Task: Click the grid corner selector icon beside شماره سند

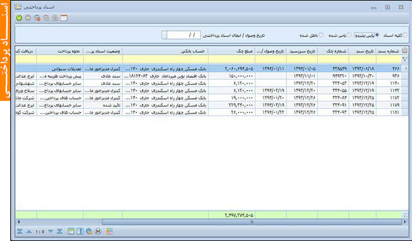Action: click(x=405, y=51)
